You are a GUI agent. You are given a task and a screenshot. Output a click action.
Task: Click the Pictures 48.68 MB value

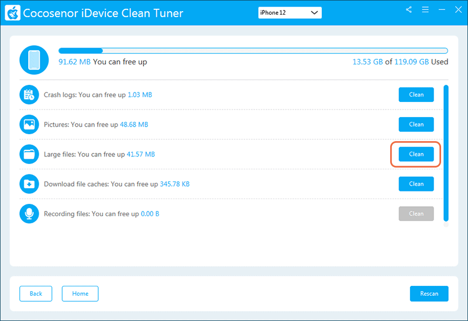(x=134, y=124)
